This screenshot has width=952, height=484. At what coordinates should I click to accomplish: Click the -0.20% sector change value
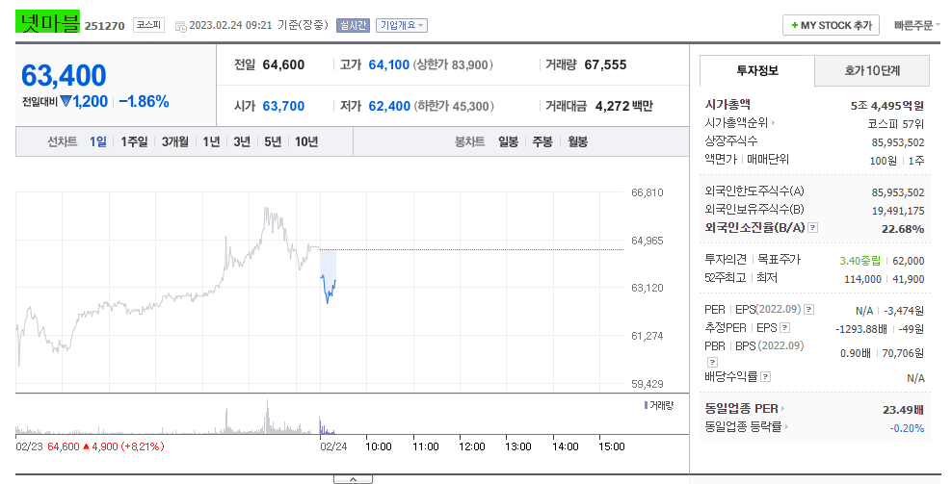pos(907,428)
